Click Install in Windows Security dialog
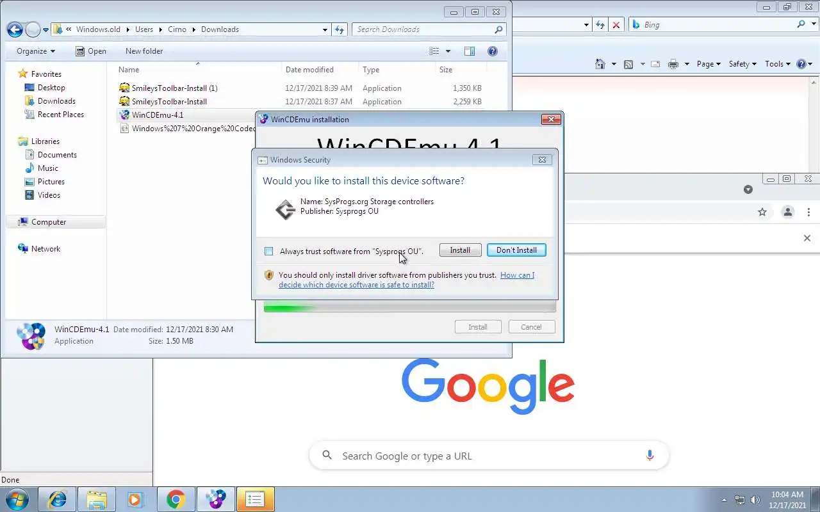 point(460,250)
